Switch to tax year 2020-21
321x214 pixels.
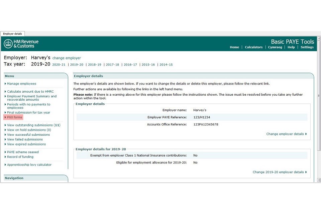(x=59, y=65)
